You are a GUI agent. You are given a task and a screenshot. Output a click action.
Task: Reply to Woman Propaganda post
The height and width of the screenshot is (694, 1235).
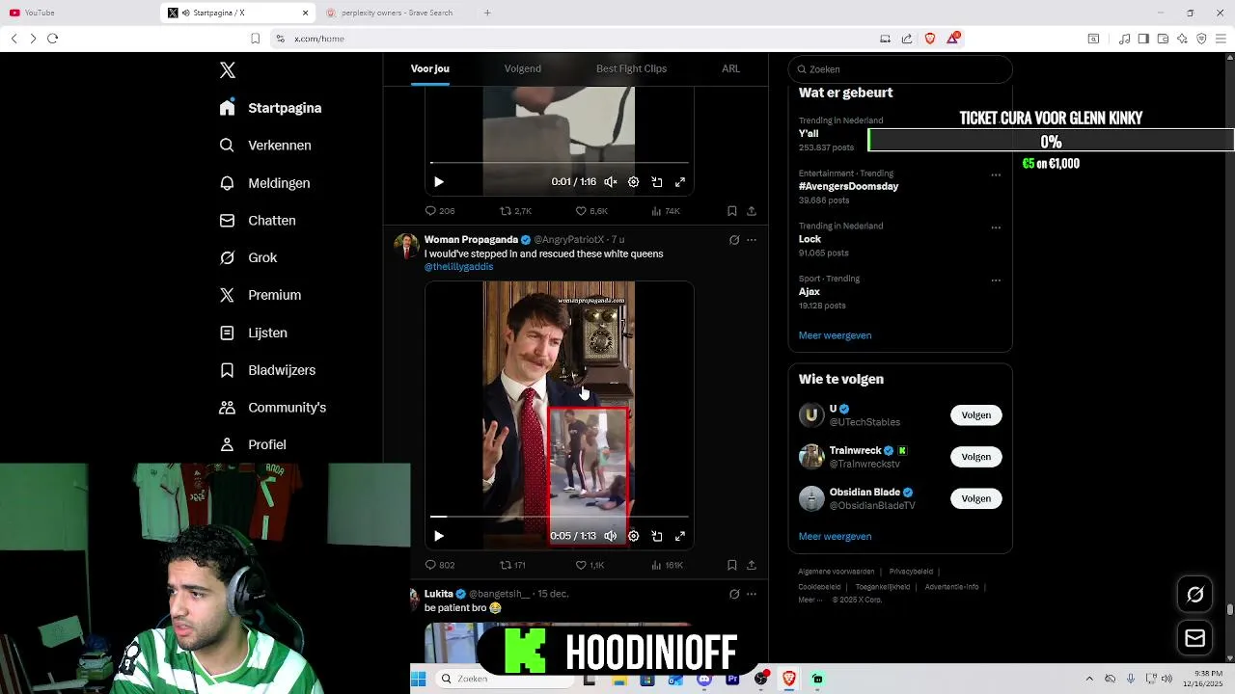440,565
